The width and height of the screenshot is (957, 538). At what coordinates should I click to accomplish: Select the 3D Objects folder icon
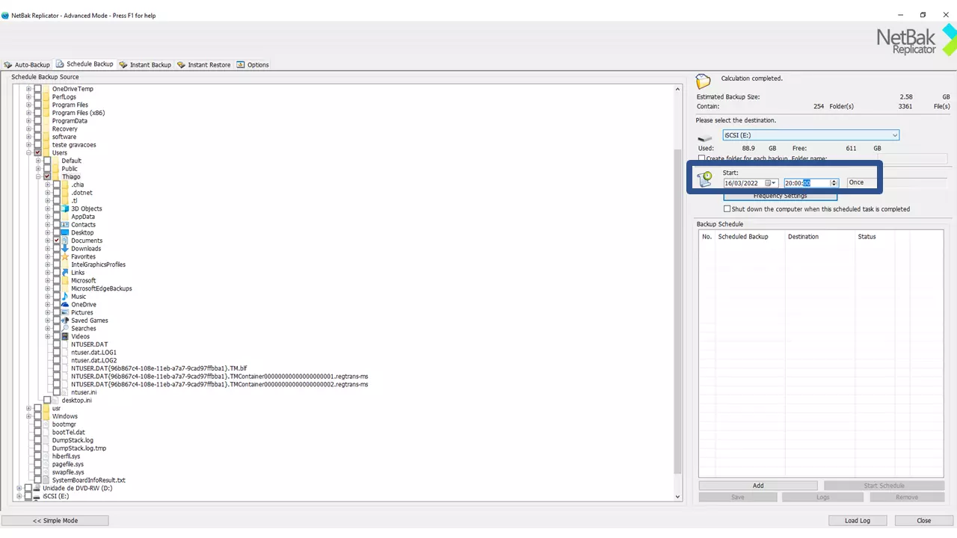pyautogui.click(x=65, y=208)
